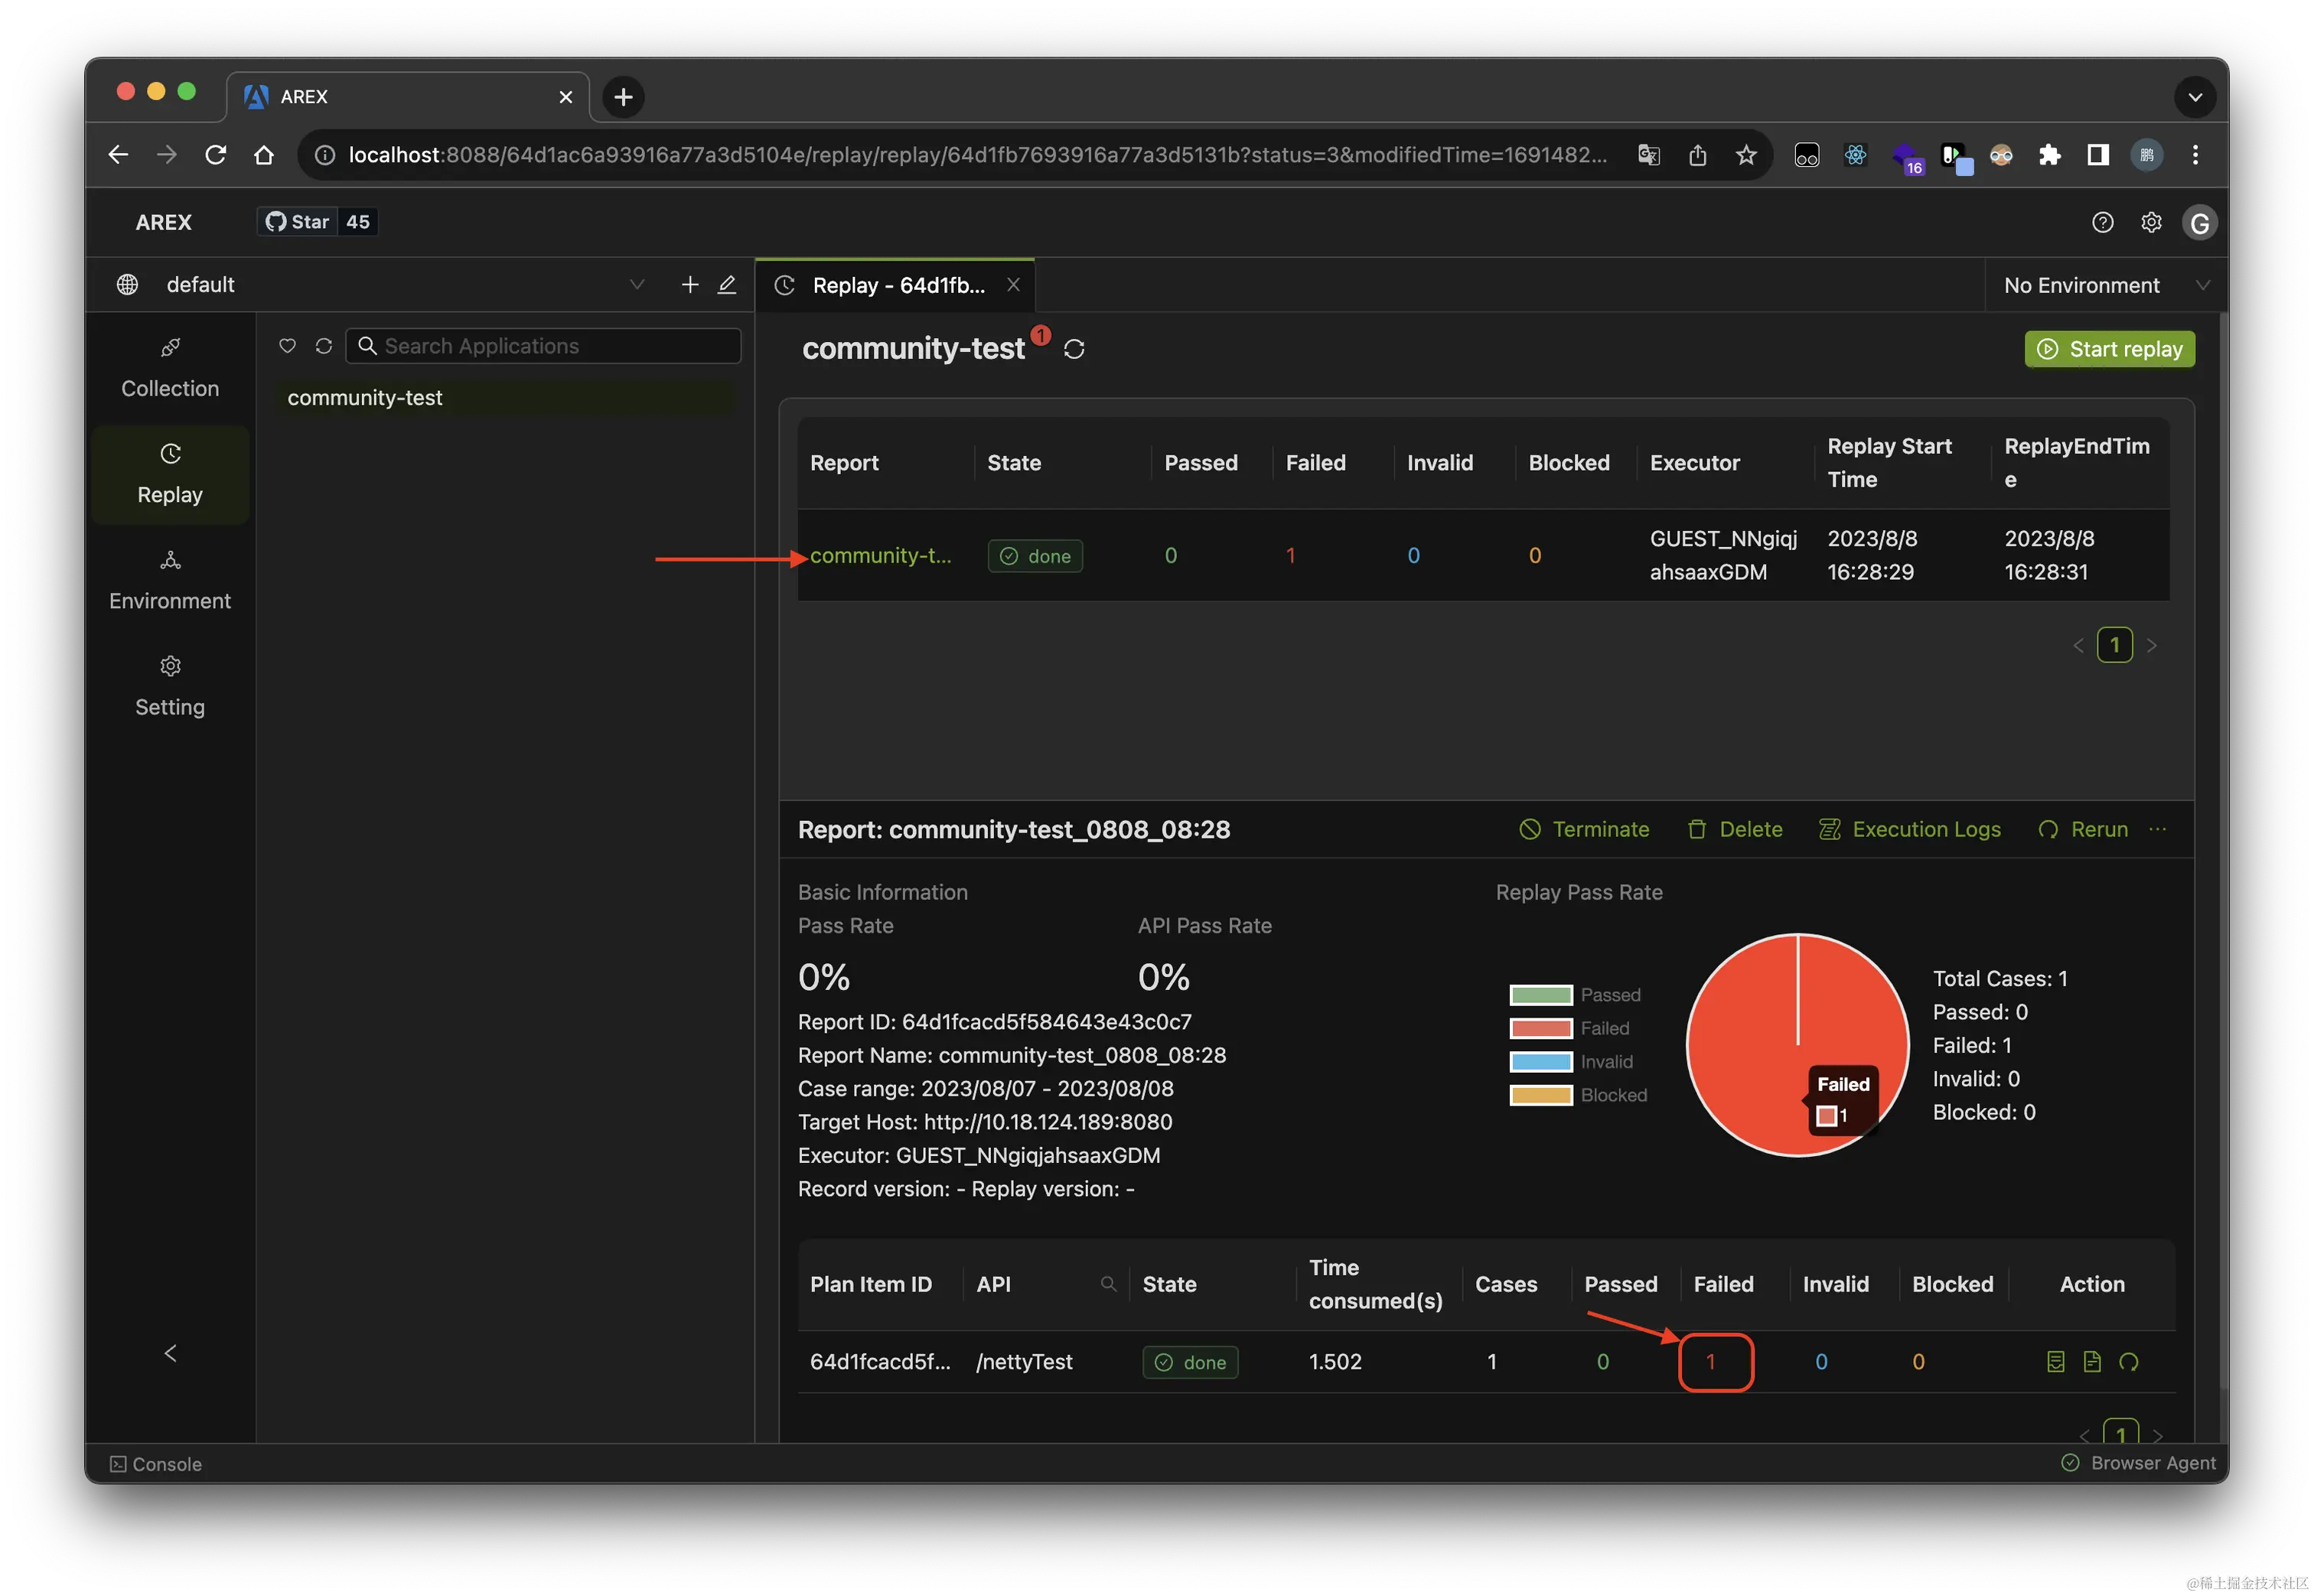This screenshot has height=1596, width=2314.
Task: Open the Execution Logs link
Action: coord(1910,829)
